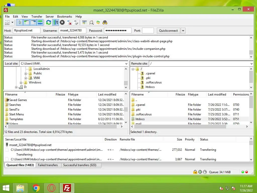257x193 pixels.
Task: Open the Site Manager dropdown arrow
Action: (x=12, y=22)
